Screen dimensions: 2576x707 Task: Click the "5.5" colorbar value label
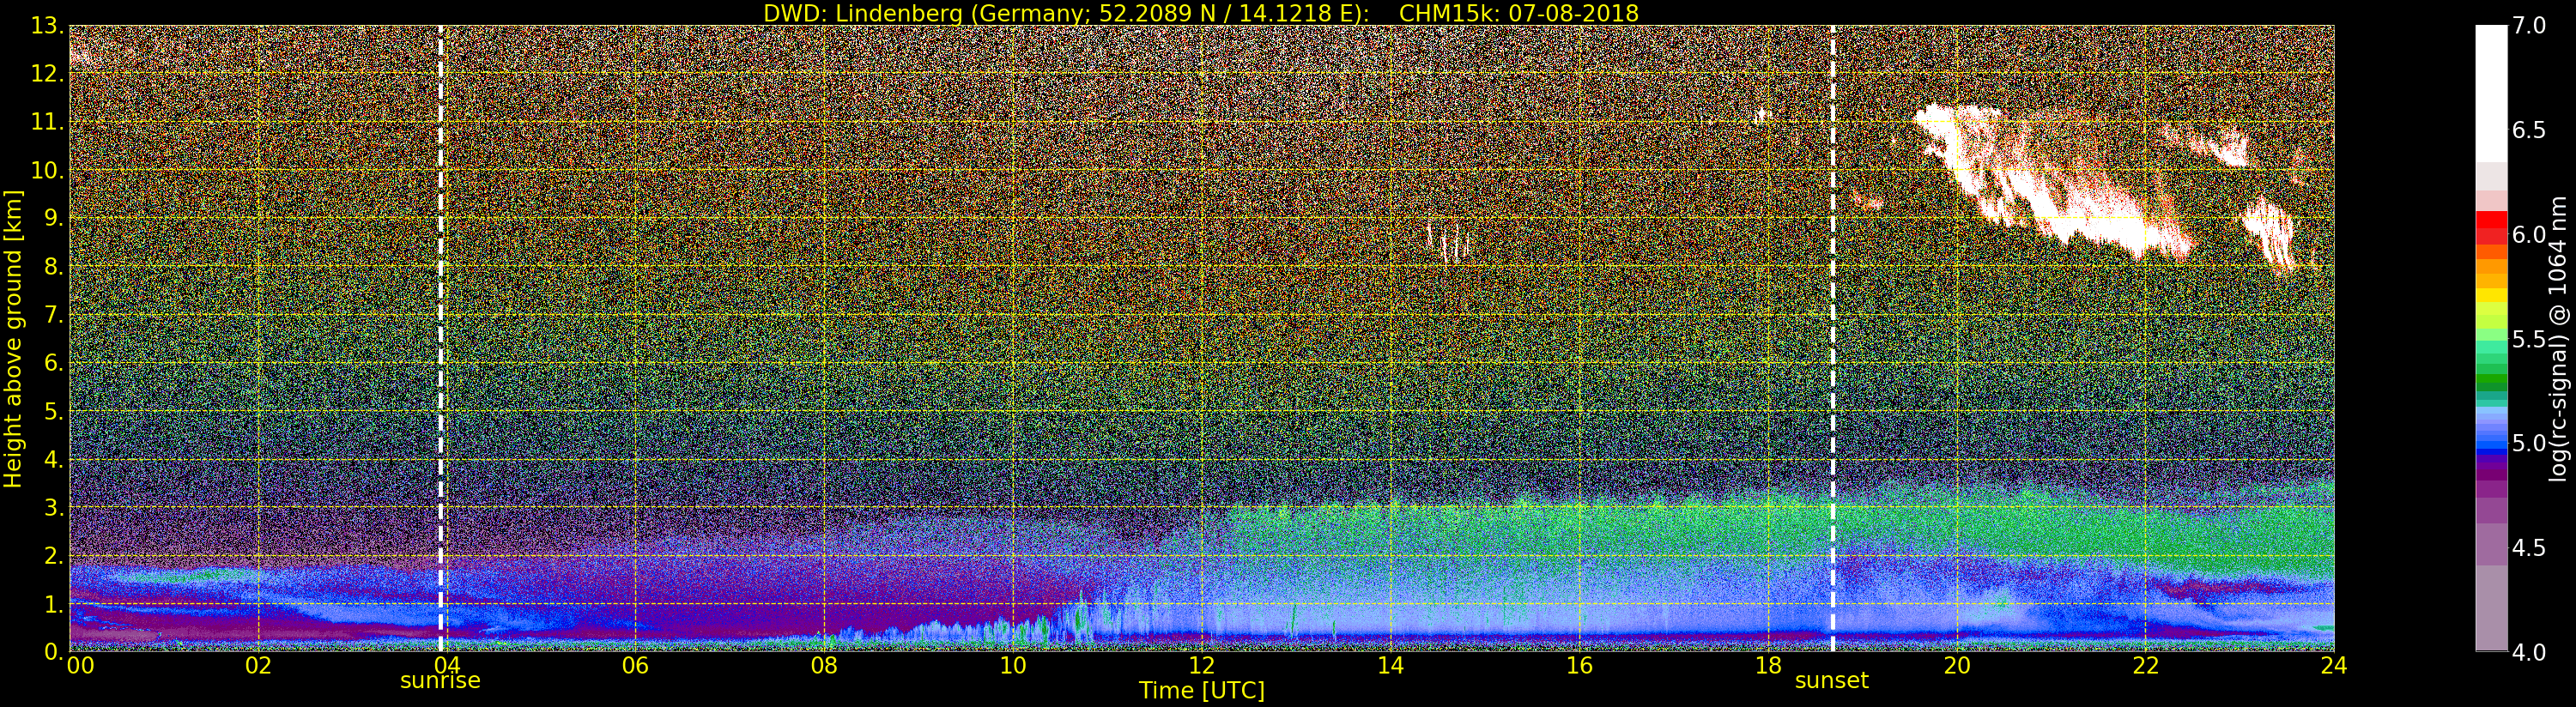pos(2529,339)
